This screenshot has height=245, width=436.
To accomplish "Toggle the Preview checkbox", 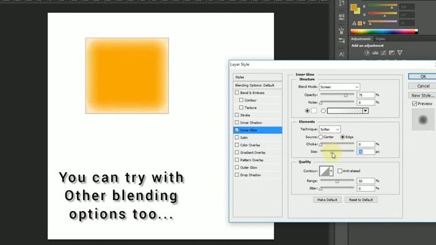I will (414, 103).
